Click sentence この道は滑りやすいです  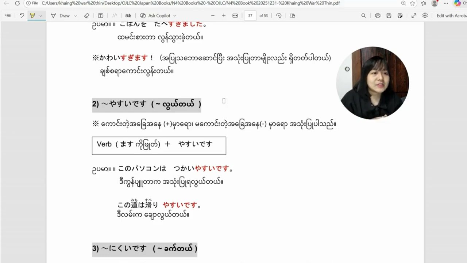(x=159, y=205)
